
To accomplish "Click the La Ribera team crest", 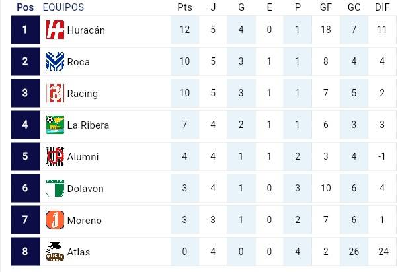I will click(x=55, y=125).
